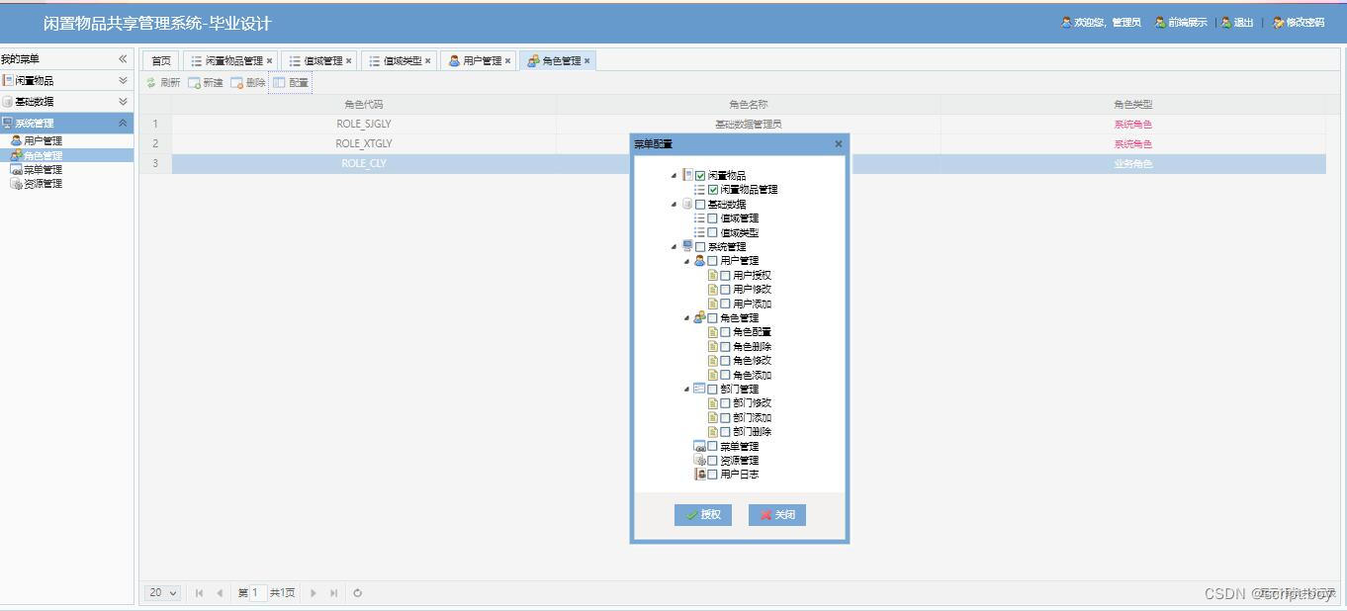1347x611 pixels.
Task: Go to next page in pager
Action: (x=314, y=593)
